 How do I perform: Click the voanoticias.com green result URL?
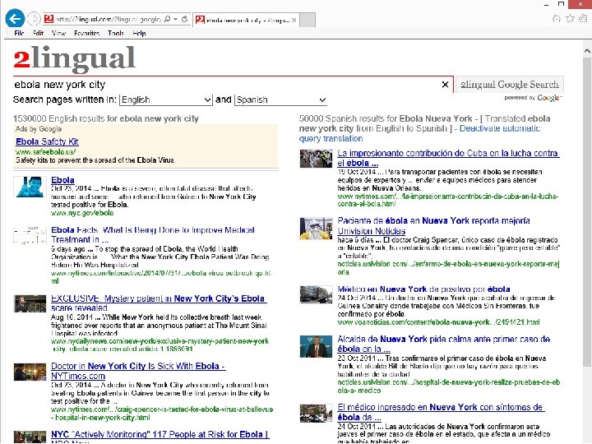pos(438,322)
